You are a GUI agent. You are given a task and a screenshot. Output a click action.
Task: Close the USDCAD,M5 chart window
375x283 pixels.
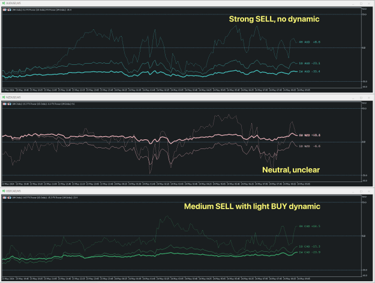coord(369,192)
